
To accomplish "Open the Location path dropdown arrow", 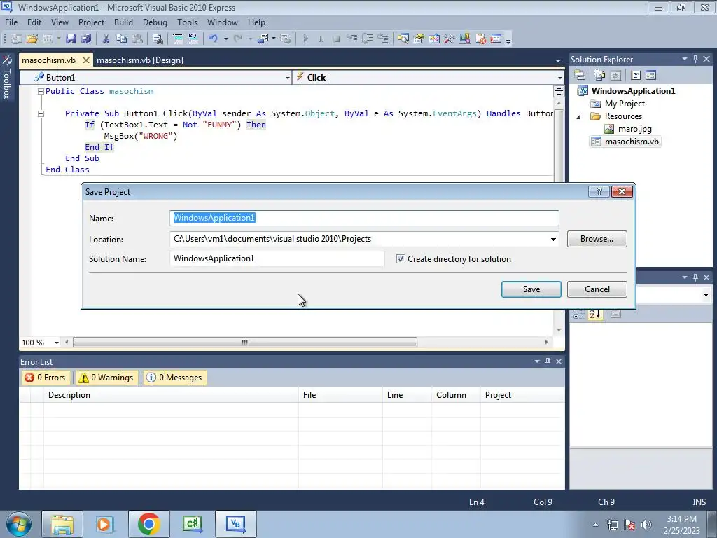I will (553, 240).
